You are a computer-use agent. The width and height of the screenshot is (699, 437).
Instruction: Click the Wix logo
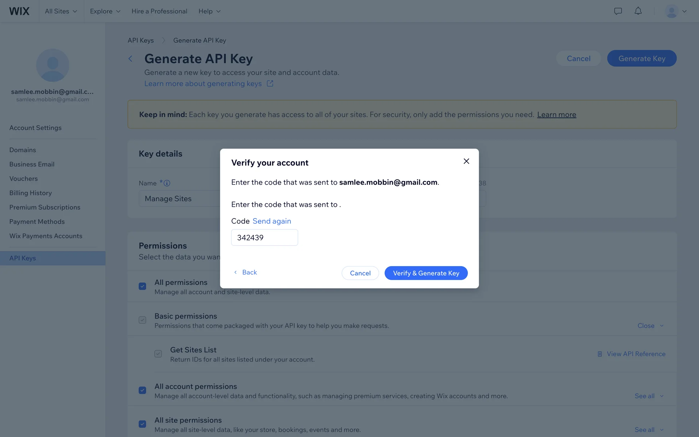19,11
